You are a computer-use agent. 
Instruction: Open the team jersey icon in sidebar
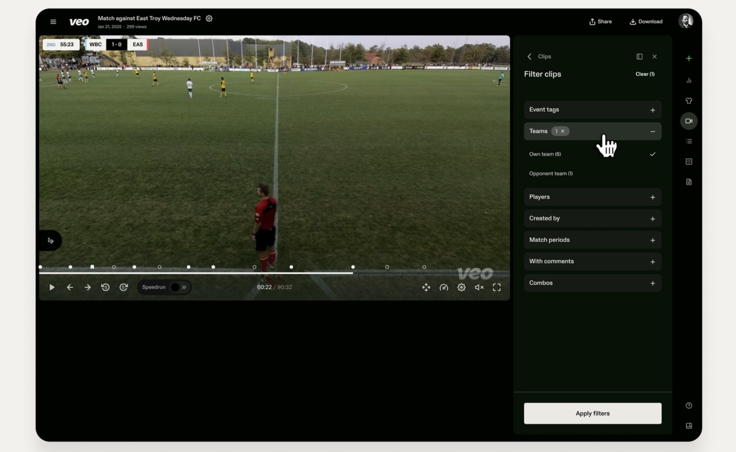click(x=689, y=101)
